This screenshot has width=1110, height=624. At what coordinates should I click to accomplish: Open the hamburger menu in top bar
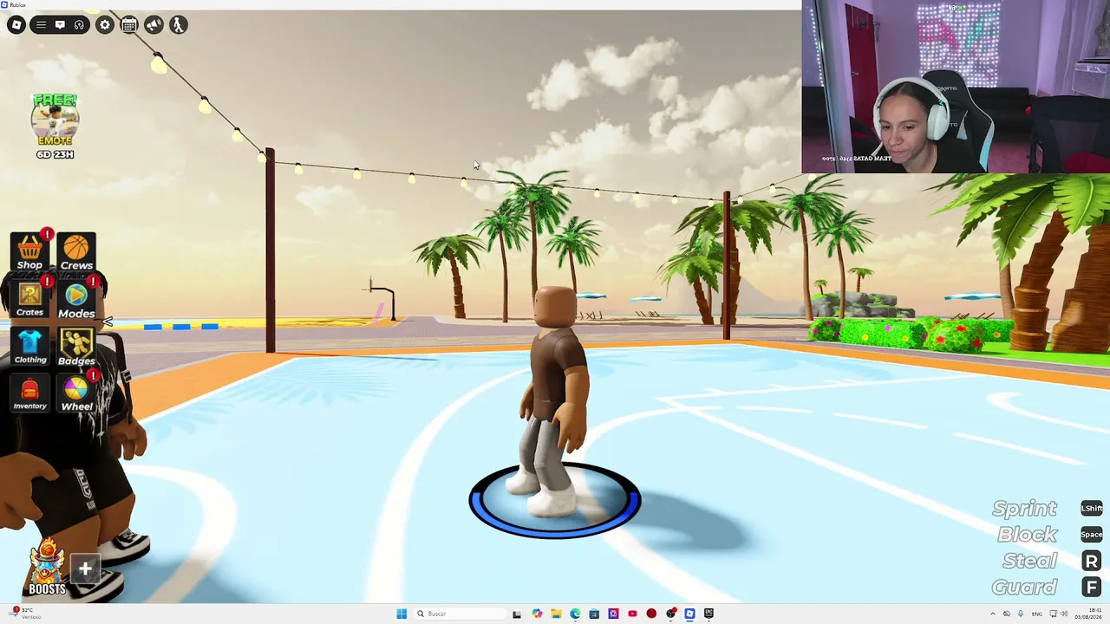(41, 25)
